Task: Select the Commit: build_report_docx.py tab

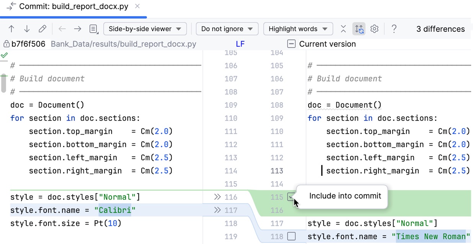Action: coord(73,7)
